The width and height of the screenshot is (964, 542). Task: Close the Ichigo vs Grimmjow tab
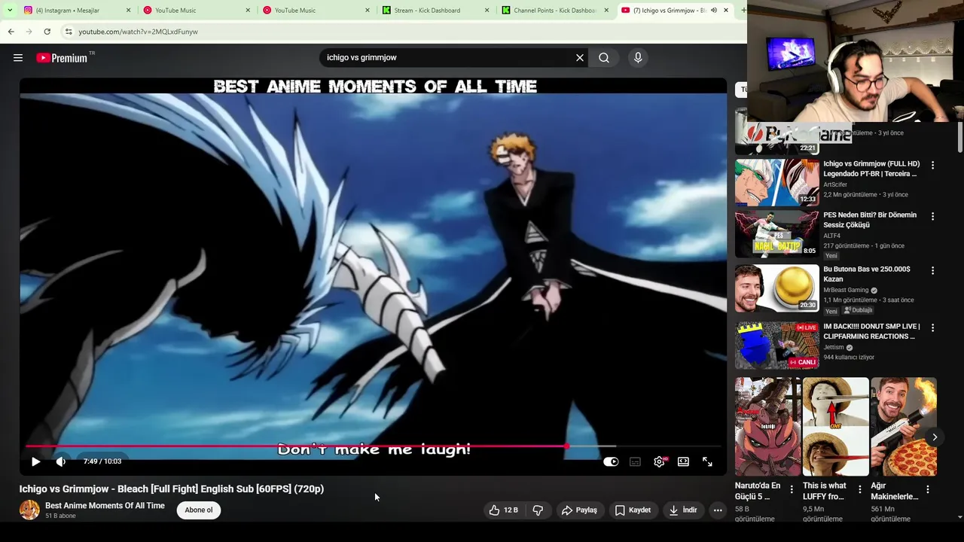pyautogui.click(x=726, y=11)
